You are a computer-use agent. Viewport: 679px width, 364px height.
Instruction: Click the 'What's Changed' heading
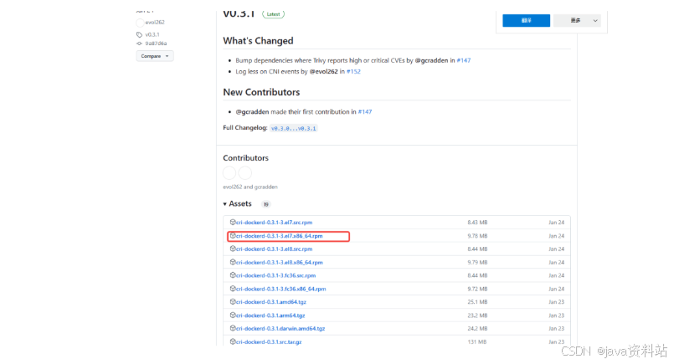pos(258,41)
